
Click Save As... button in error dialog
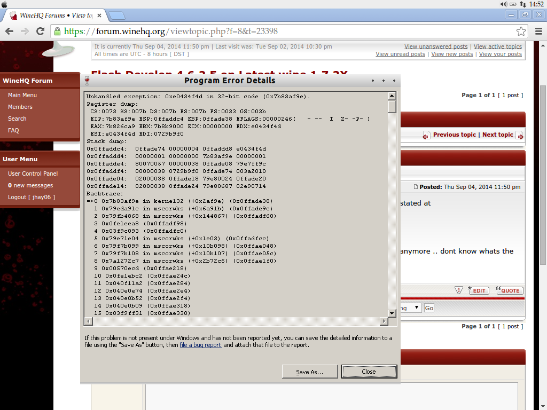coord(310,372)
